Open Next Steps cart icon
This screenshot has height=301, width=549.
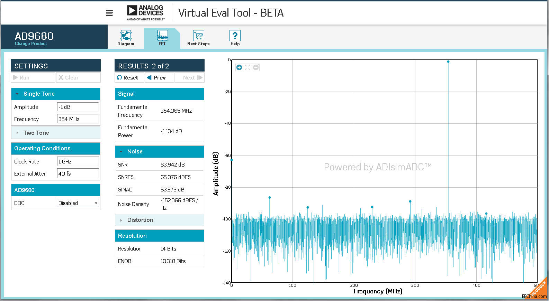coord(198,36)
